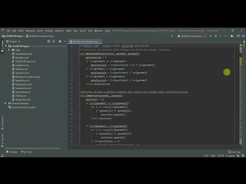Click the CRLF line separator status entry
The height and width of the screenshot is (184, 246).
pyautogui.click(x=213, y=156)
